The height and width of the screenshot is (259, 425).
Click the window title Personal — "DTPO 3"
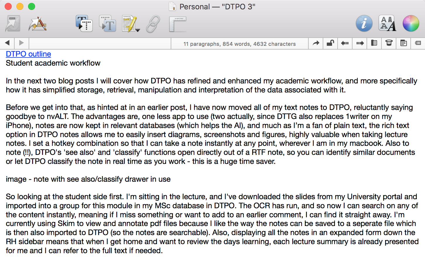[x=217, y=6]
